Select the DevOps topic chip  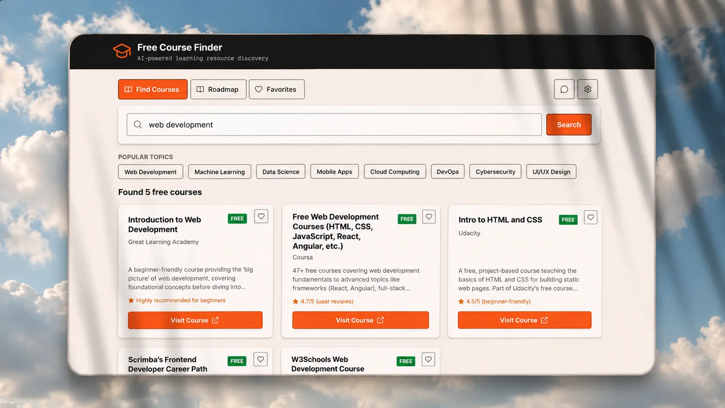pos(448,172)
